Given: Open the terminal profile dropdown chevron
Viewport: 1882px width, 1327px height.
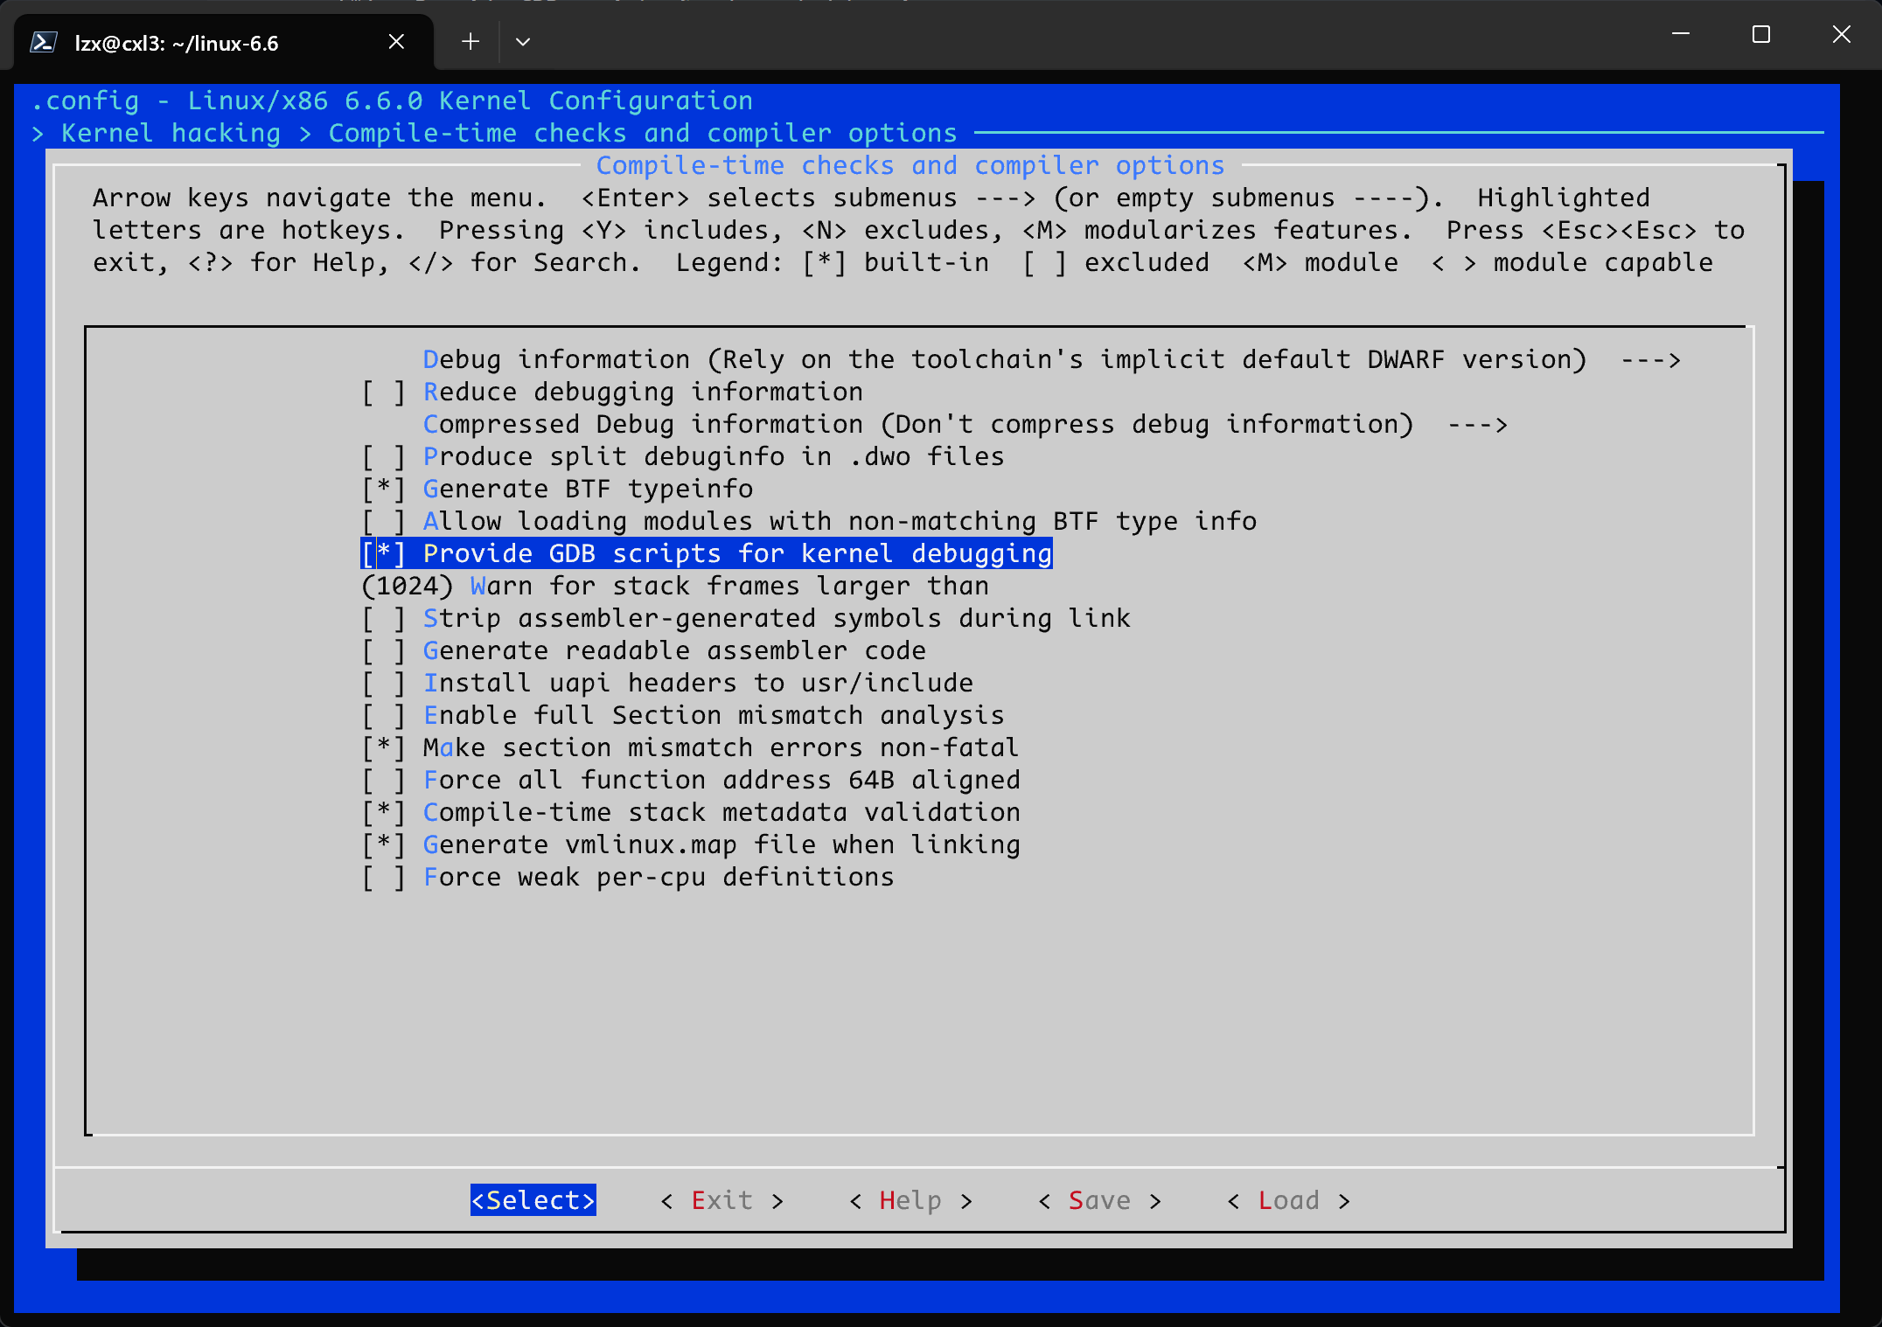Looking at the screenshot, I should click(523, 42).
